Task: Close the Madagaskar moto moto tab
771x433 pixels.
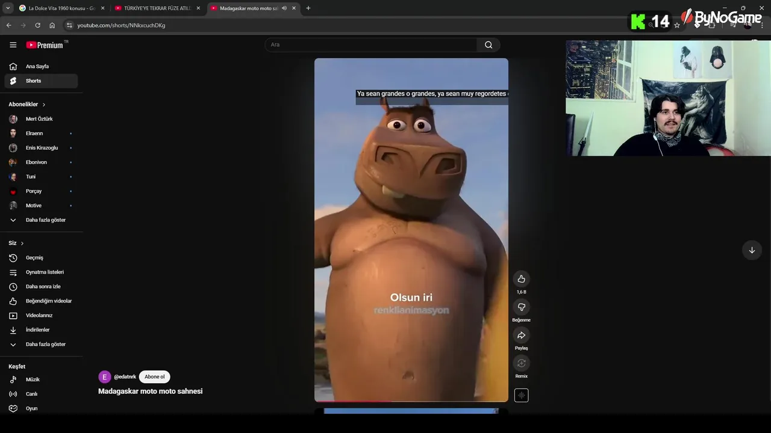Action: [294, 8]
